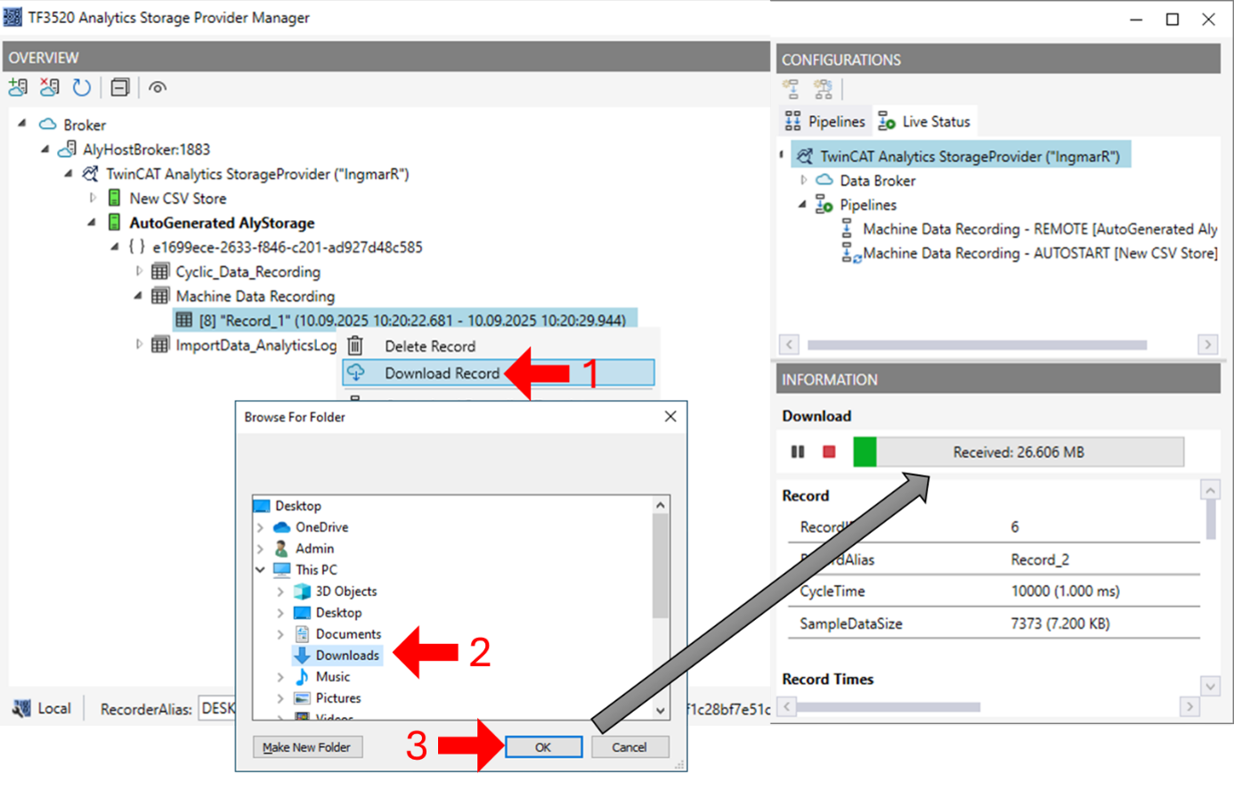Refresh the overview tree with the circular arrow
This screenshot has width=1234, height=799.
[x=82, y=87]
